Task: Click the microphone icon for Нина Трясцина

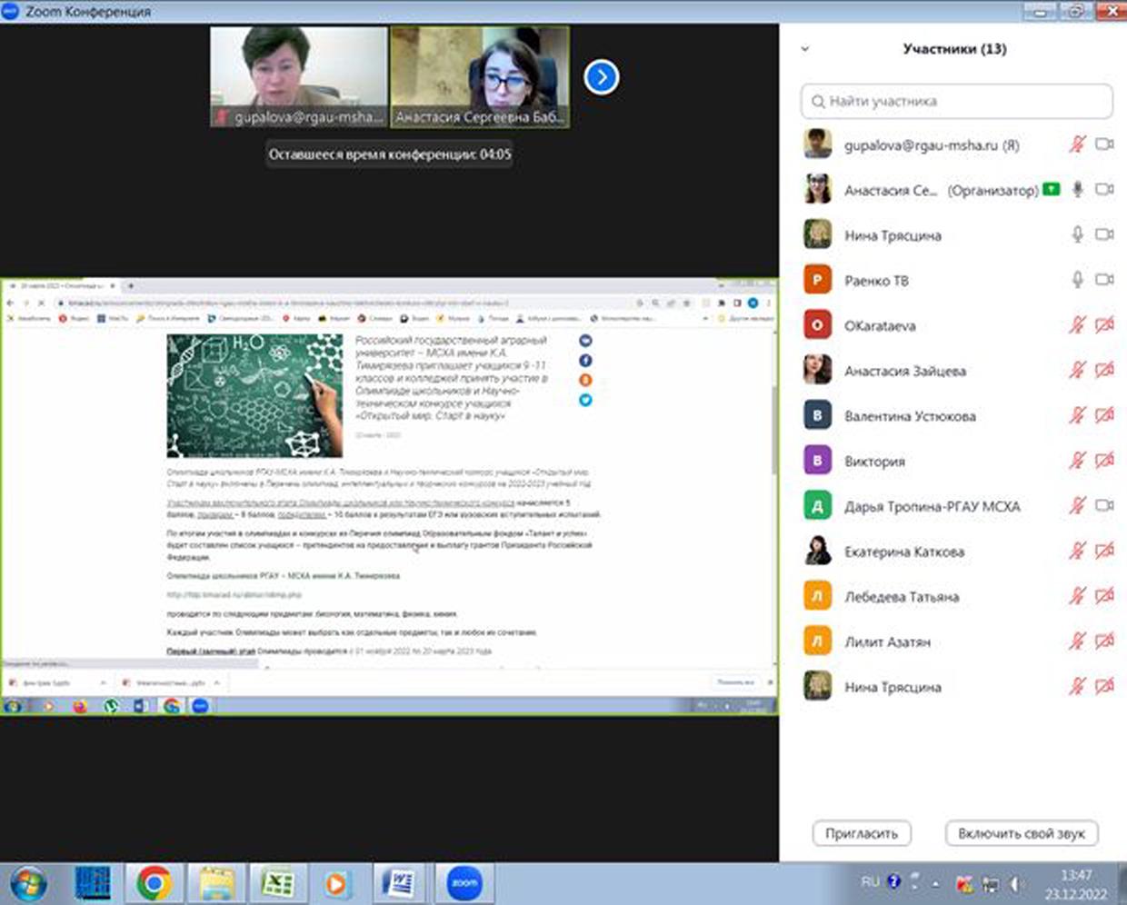Action: click(x=1077, y=234)
